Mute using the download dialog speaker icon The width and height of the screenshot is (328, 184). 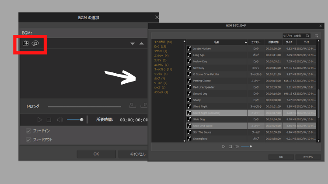point(237,147)
